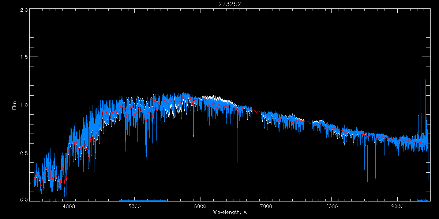The height and width of the screenshot is (219, 439).
Task: Click the 1.5 flux tick label
Action: click(x=24, y=57)
